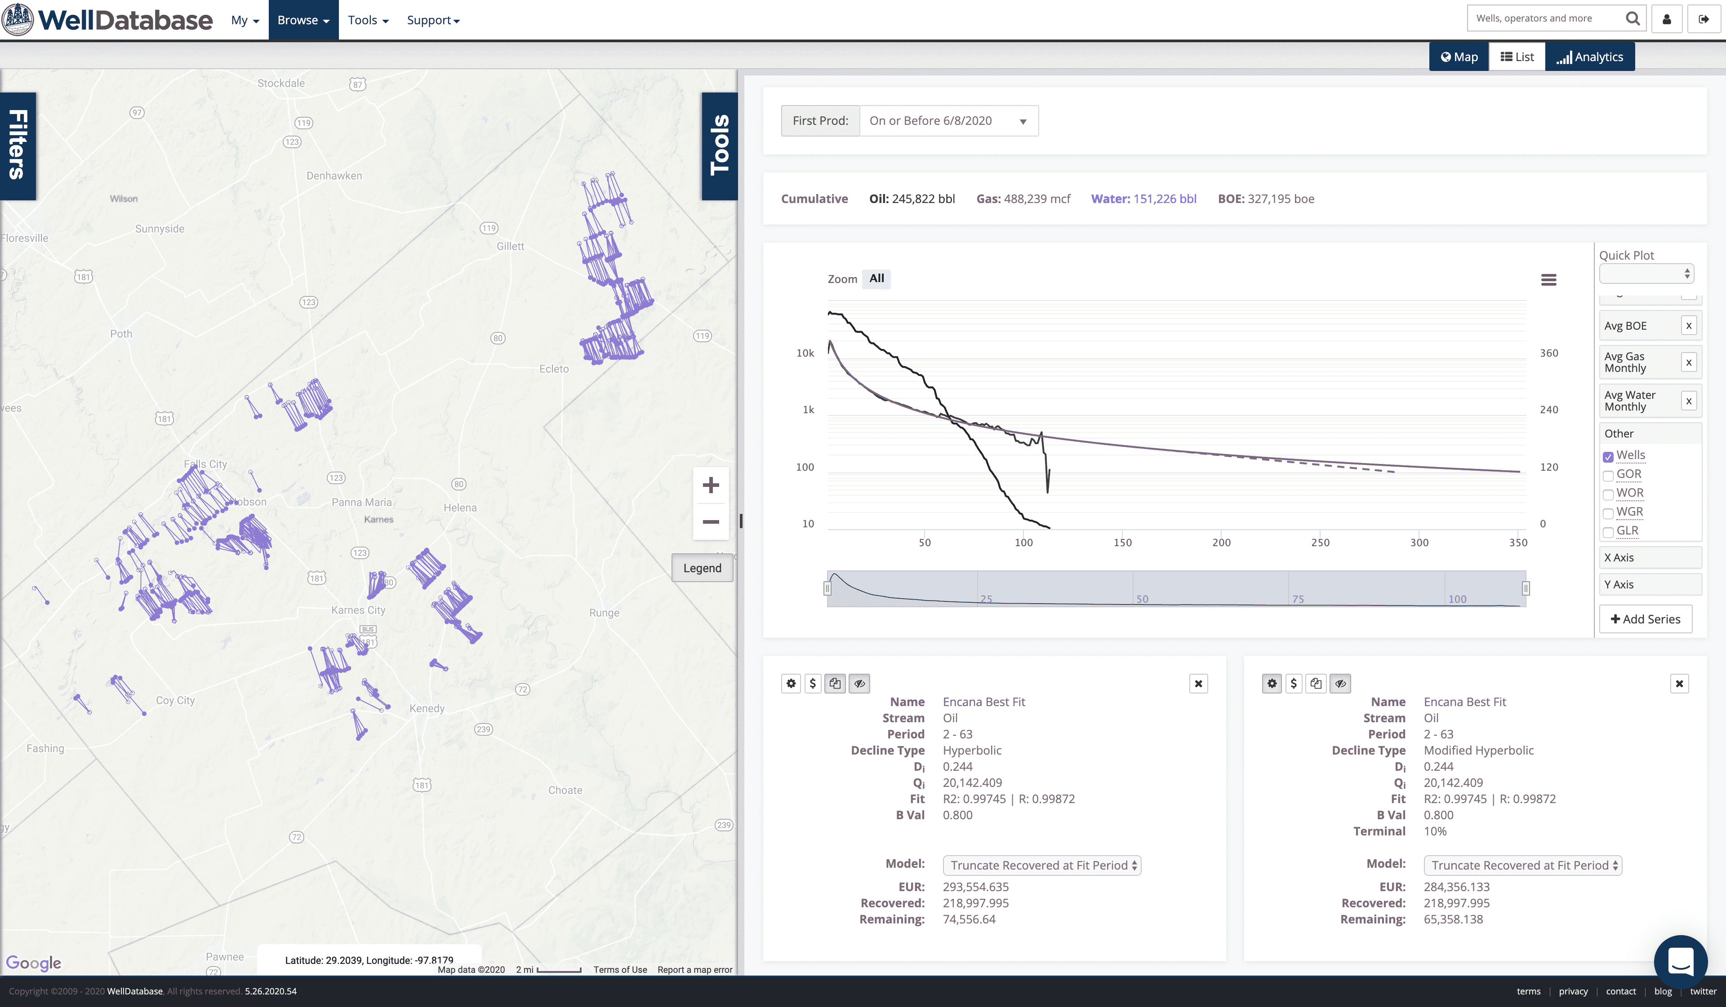
Task: Click copy icon on left decline panel
Action: pos(834,683)
